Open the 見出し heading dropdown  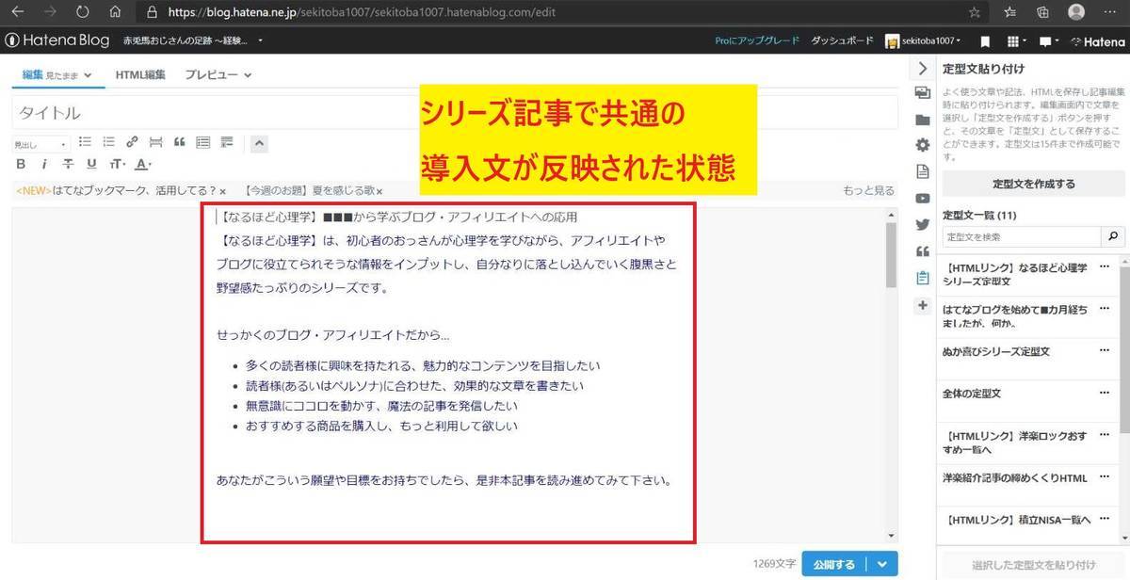pos(41,144)
